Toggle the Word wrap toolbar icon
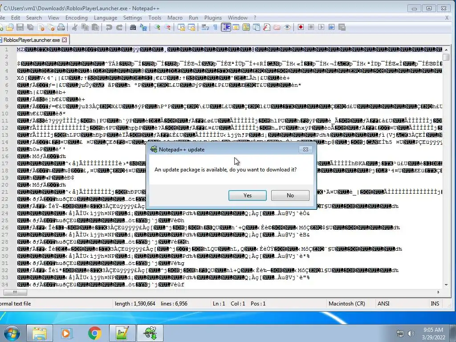The height and width of the screenshot is (342, 456). (205, 27)
